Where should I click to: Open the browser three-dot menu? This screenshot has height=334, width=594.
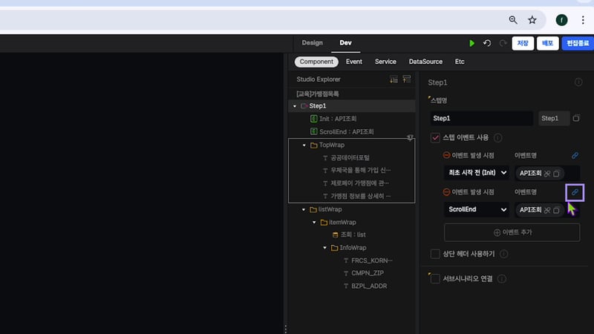(x=583, y=20)
